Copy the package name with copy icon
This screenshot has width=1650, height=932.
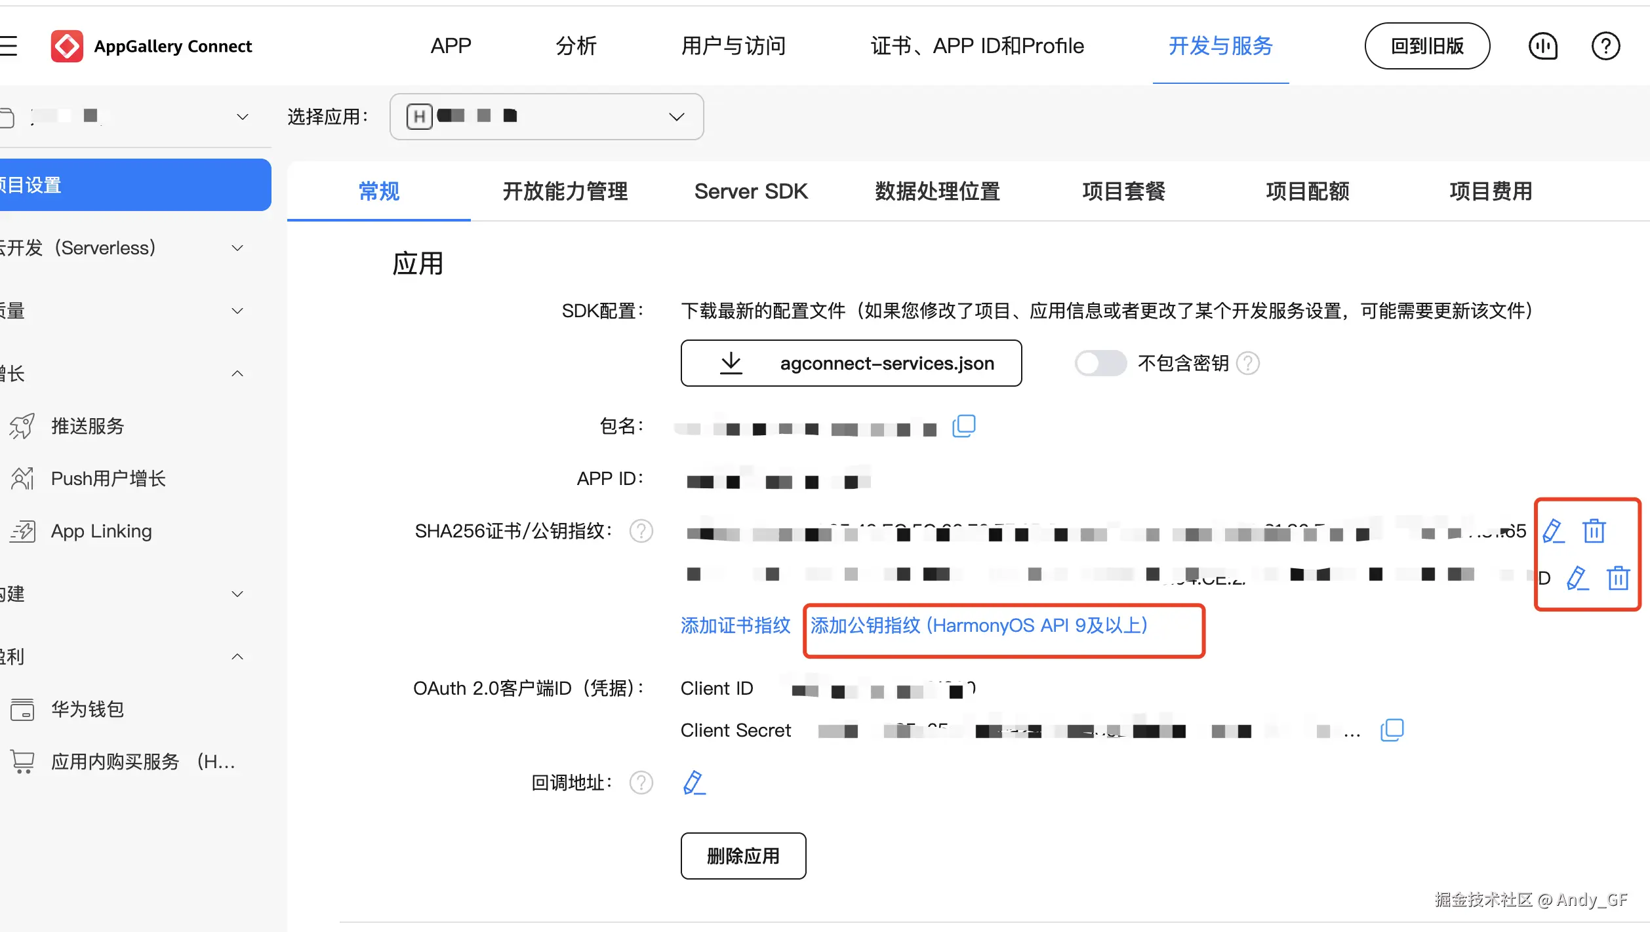(x=963, y=426)
